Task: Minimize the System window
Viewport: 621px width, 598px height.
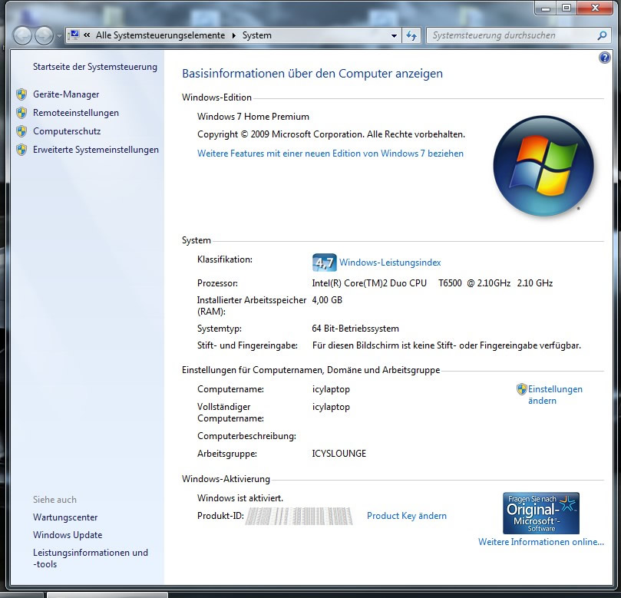Action: (546, 8)
